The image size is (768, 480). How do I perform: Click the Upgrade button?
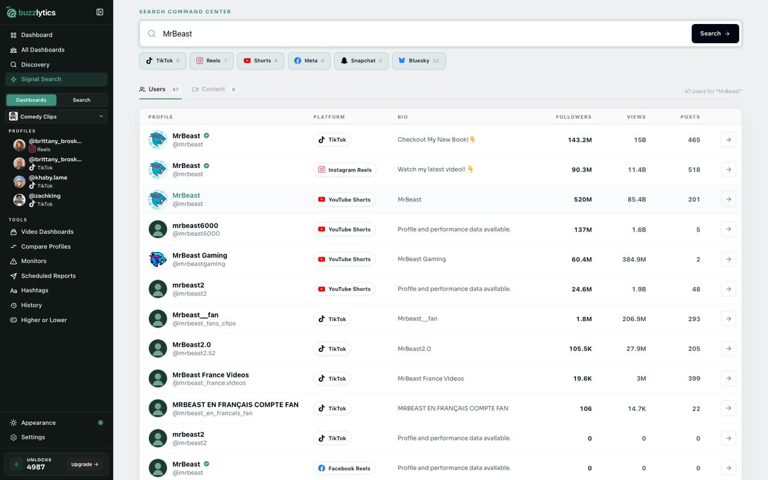(85, 464)
